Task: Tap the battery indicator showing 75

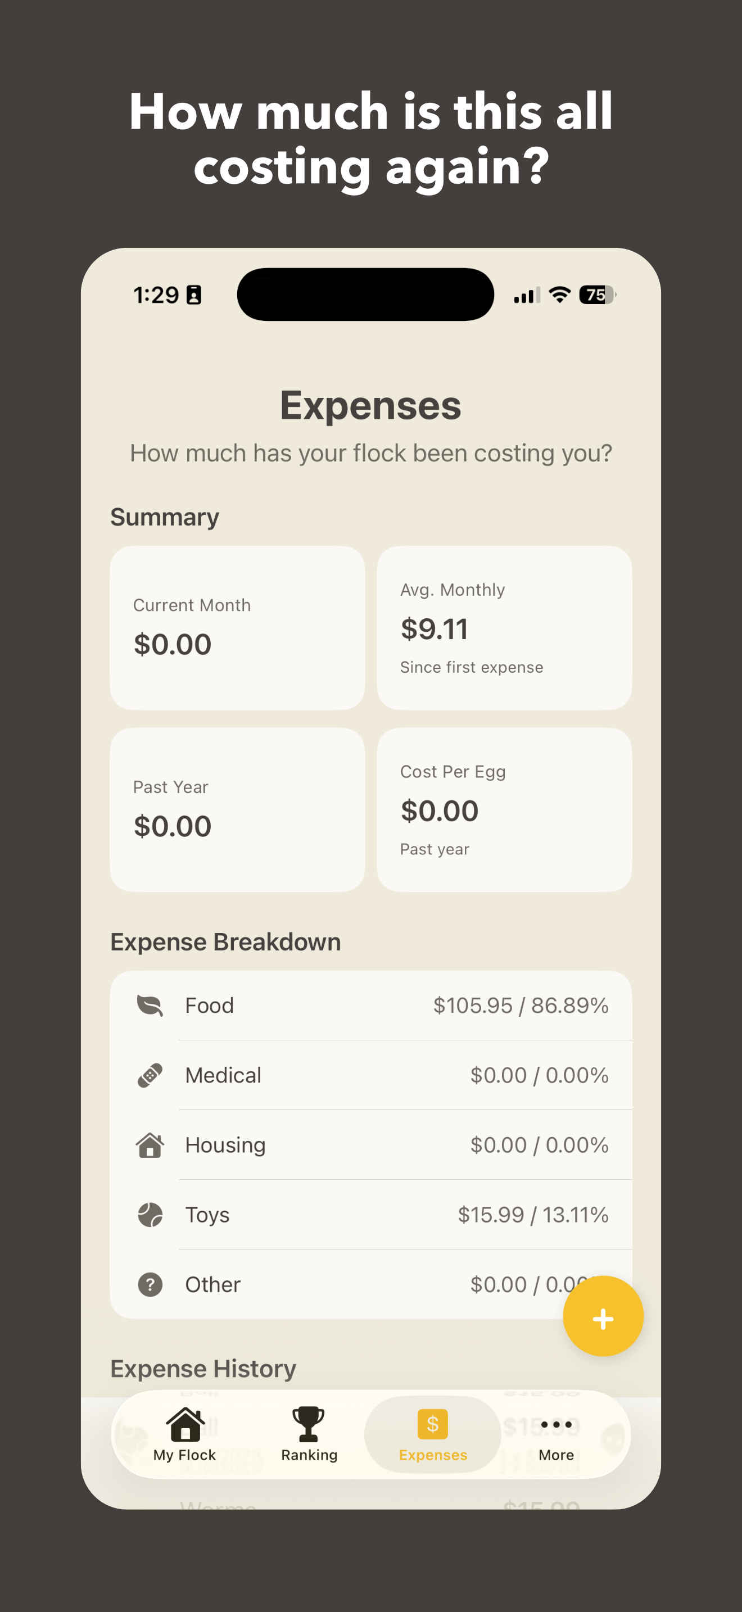Action: [598, 294]
